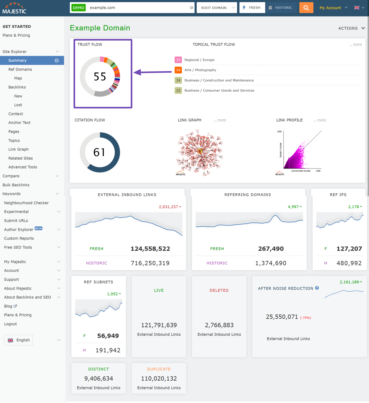
Task: Expand About Backlinks and SEO section
Action: [59, 297]
